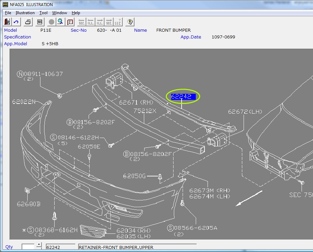Screen dimensions: 313x252
Task: Open the File menu
Action: point(8,13)
